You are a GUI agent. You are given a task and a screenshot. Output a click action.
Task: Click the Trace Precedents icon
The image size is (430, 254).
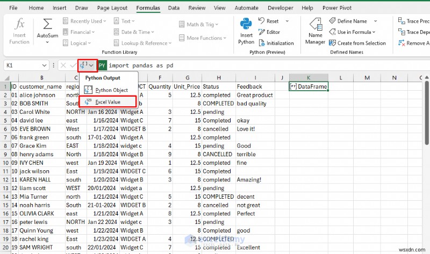pyautogui.click(x=402, y=21)
